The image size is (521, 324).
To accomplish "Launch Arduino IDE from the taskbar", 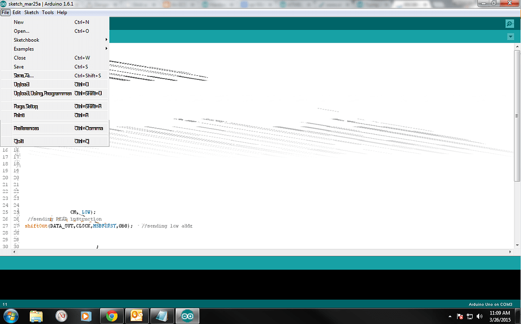I will point(187,316).
